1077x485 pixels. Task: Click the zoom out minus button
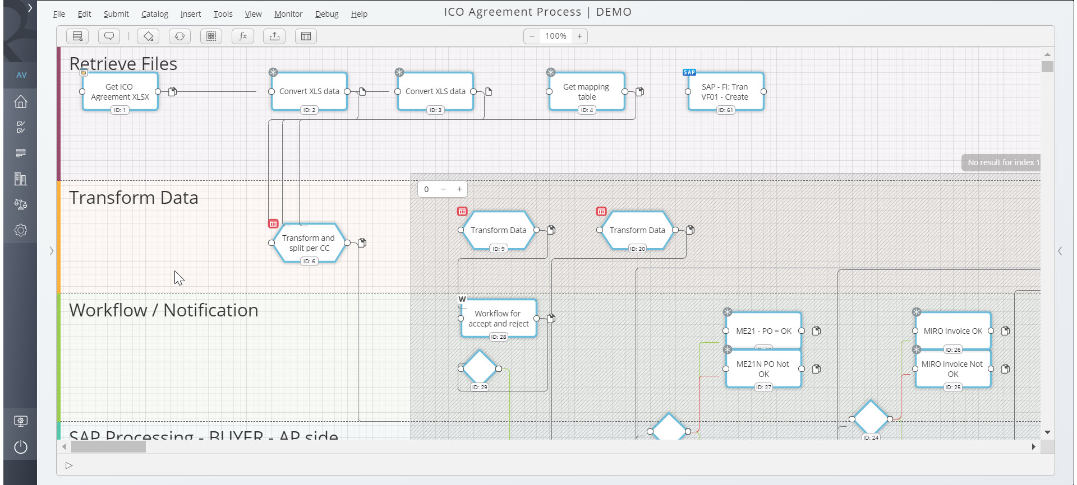[532, 36]
